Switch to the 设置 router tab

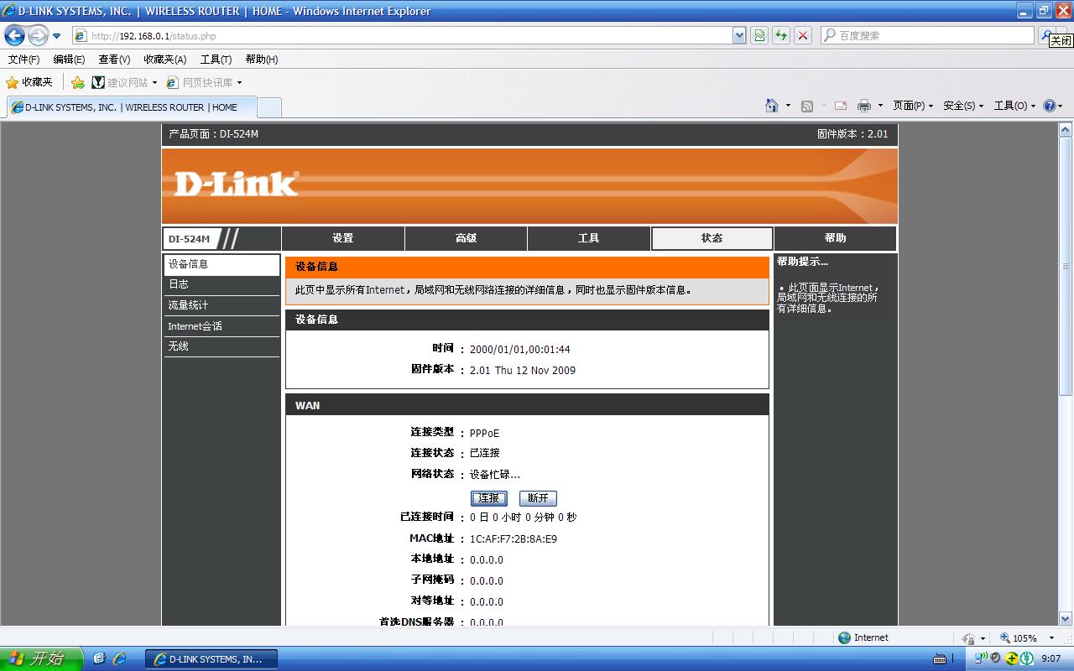(x=342, y=238)
